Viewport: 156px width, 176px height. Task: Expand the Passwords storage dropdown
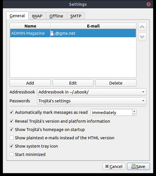[x=92, y=101]
